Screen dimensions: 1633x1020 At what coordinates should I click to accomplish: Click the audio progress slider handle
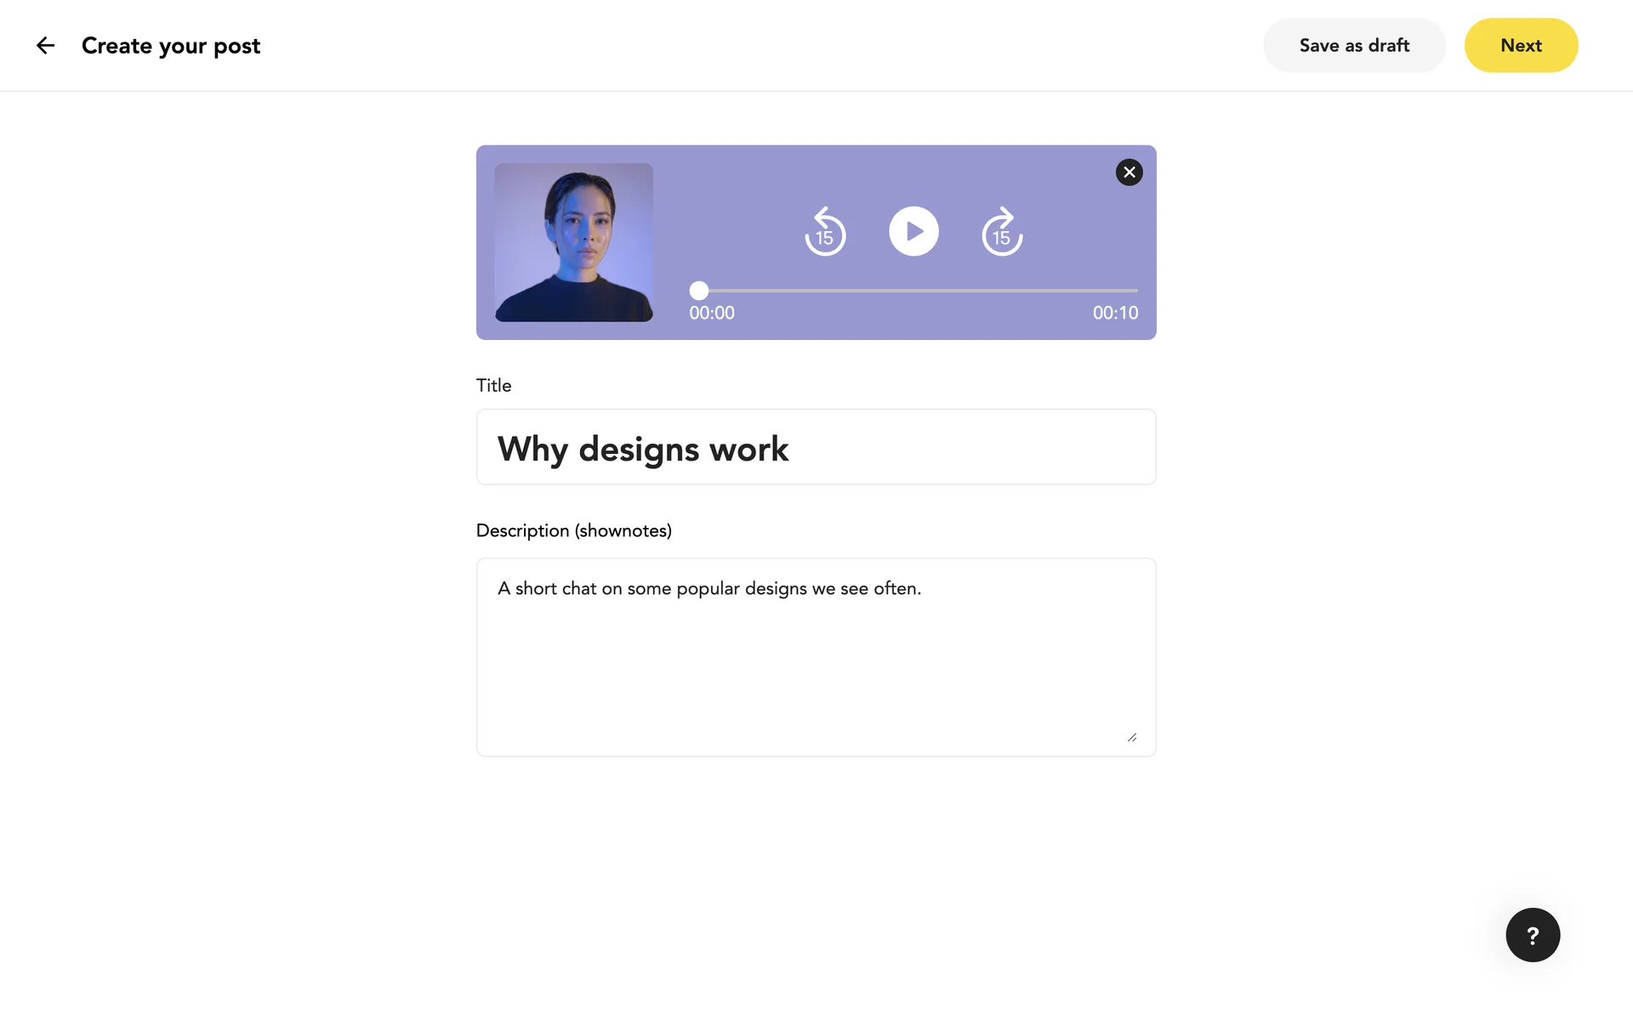coord(699,291)
